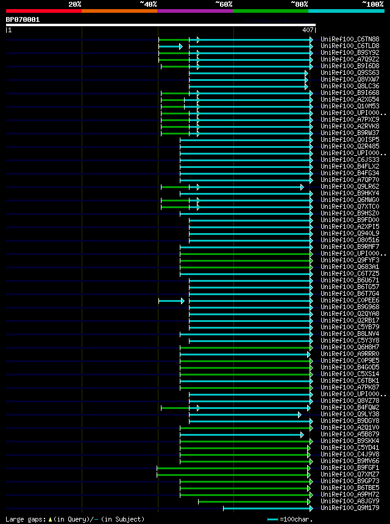Screen dimensions: 390x524
Task: Open hit UniRef100_C6TN88
Action: [350, 39]
